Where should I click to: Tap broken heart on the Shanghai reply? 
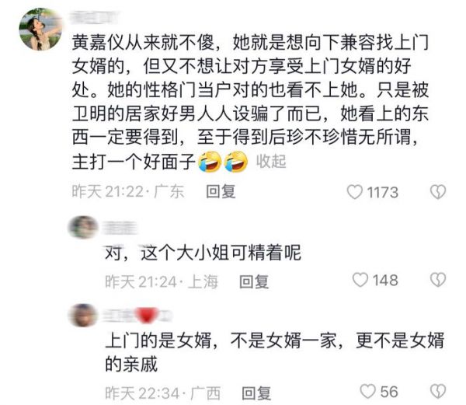click(x=438, y=280)
